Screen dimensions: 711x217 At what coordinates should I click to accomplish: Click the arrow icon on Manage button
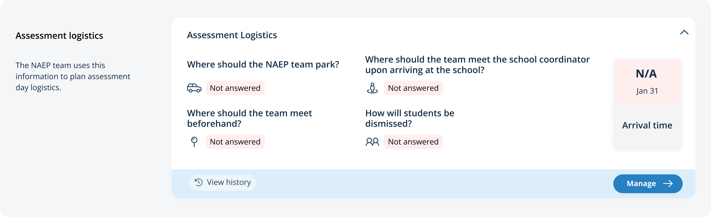point(668,184)
